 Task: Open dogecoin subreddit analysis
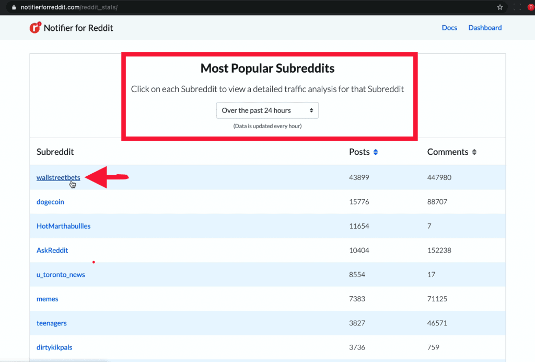click(50, 201)
